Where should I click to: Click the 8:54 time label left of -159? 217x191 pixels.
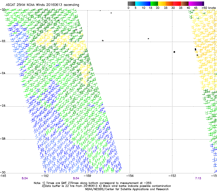point(76,178)
